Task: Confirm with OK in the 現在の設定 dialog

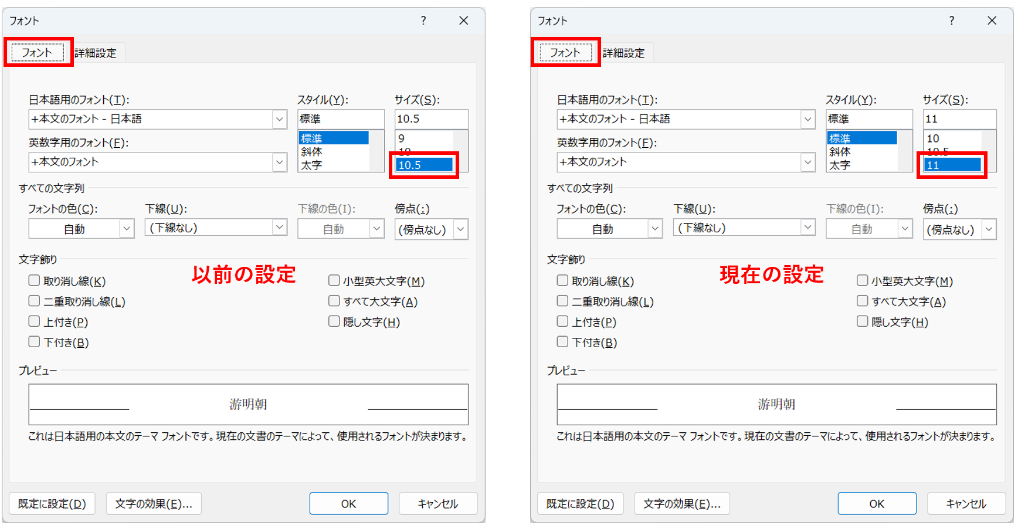Action: [x=877, y=504]
